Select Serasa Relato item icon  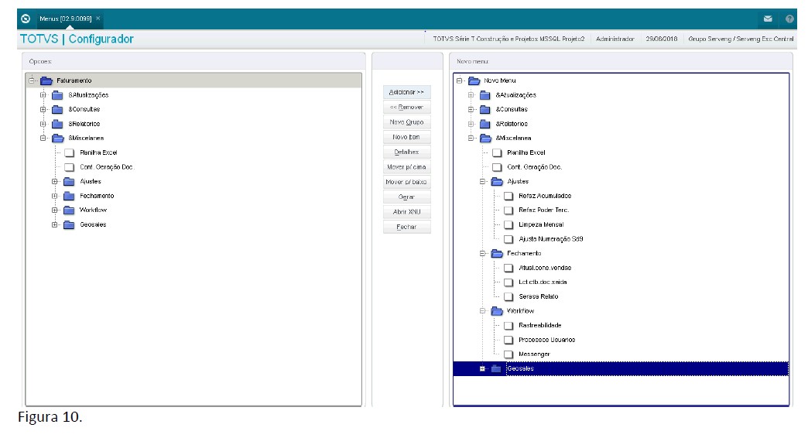coord(508,297)
